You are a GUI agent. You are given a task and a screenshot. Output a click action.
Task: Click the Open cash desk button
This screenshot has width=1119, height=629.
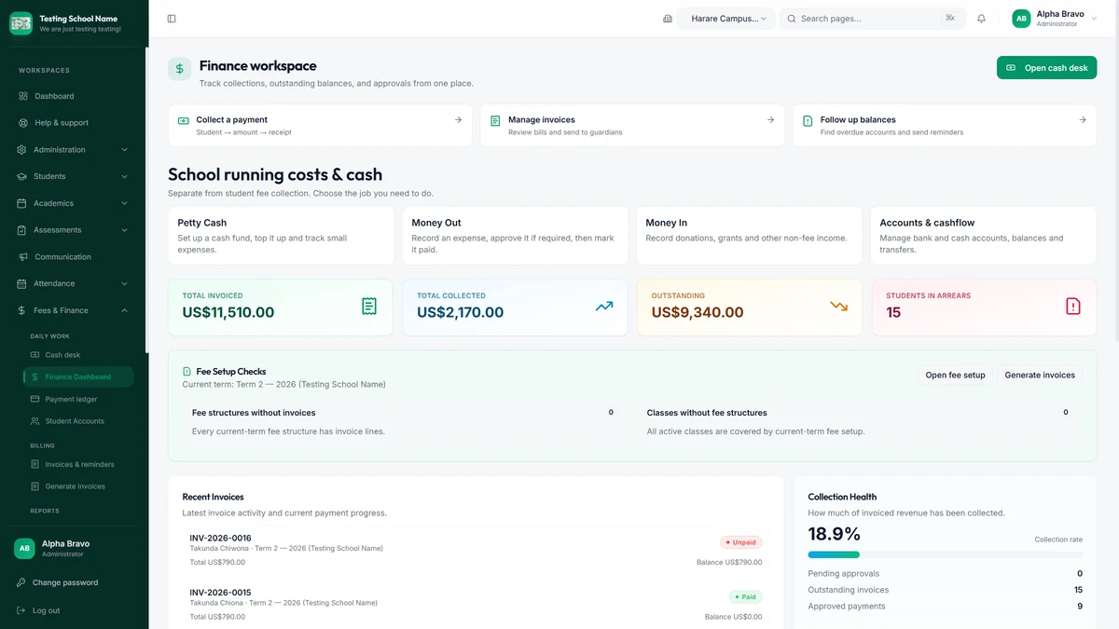click(1046, 68)
